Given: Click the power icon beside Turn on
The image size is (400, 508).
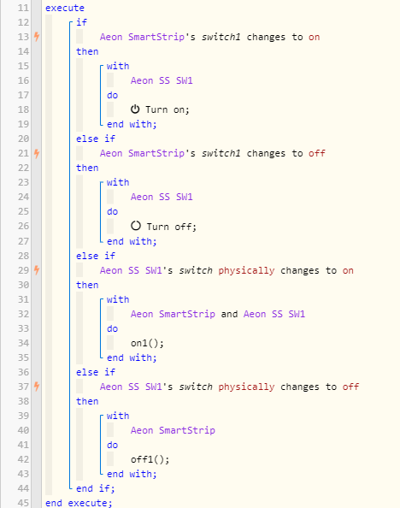Looking at the screenshot, I should click(x=135, y=109).
